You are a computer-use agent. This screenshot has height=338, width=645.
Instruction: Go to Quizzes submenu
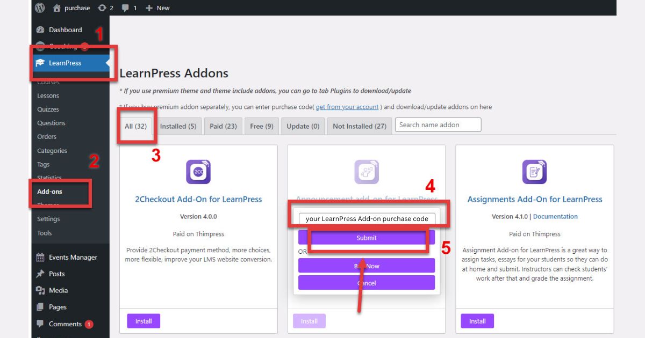pos(48,109)
